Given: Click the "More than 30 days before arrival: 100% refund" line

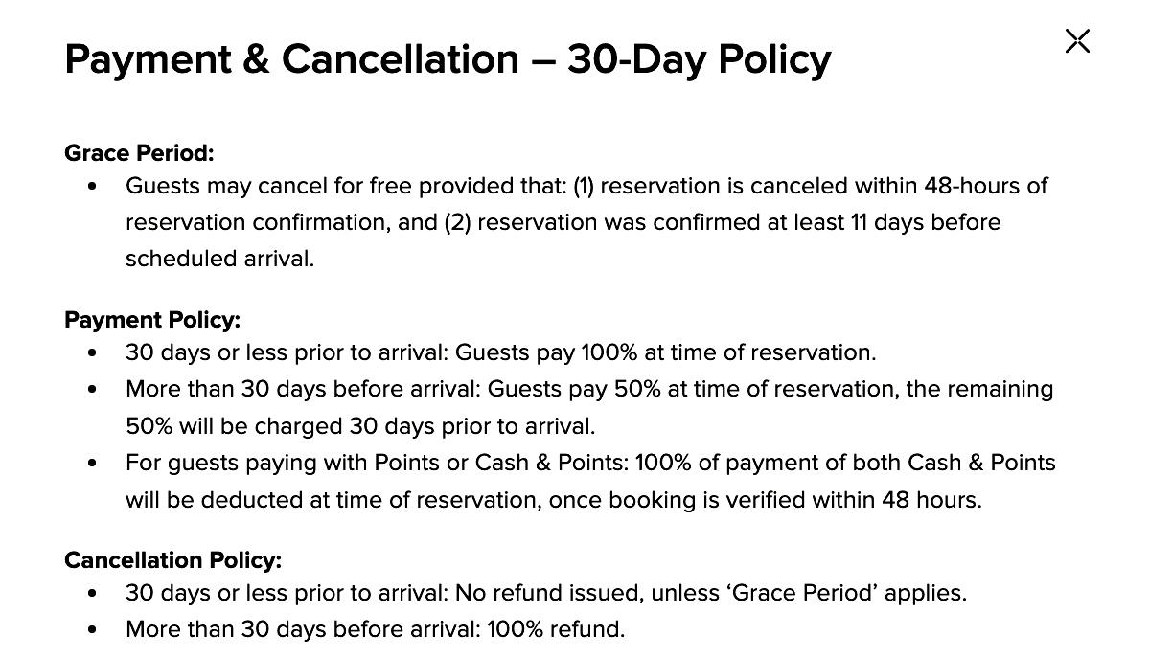Looking at the screenshot, I should point(375,629).
